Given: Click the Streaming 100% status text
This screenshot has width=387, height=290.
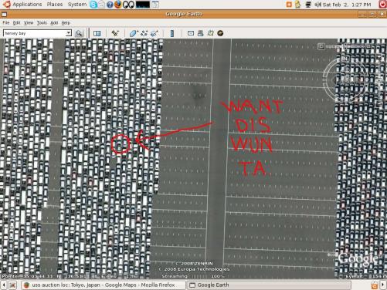Looking at the screenshot, I should tap(192, 276).
